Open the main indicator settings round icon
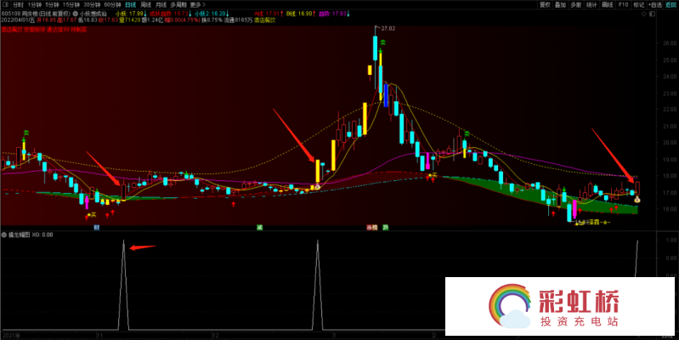The image size is (679, 340). coord(76,14)
